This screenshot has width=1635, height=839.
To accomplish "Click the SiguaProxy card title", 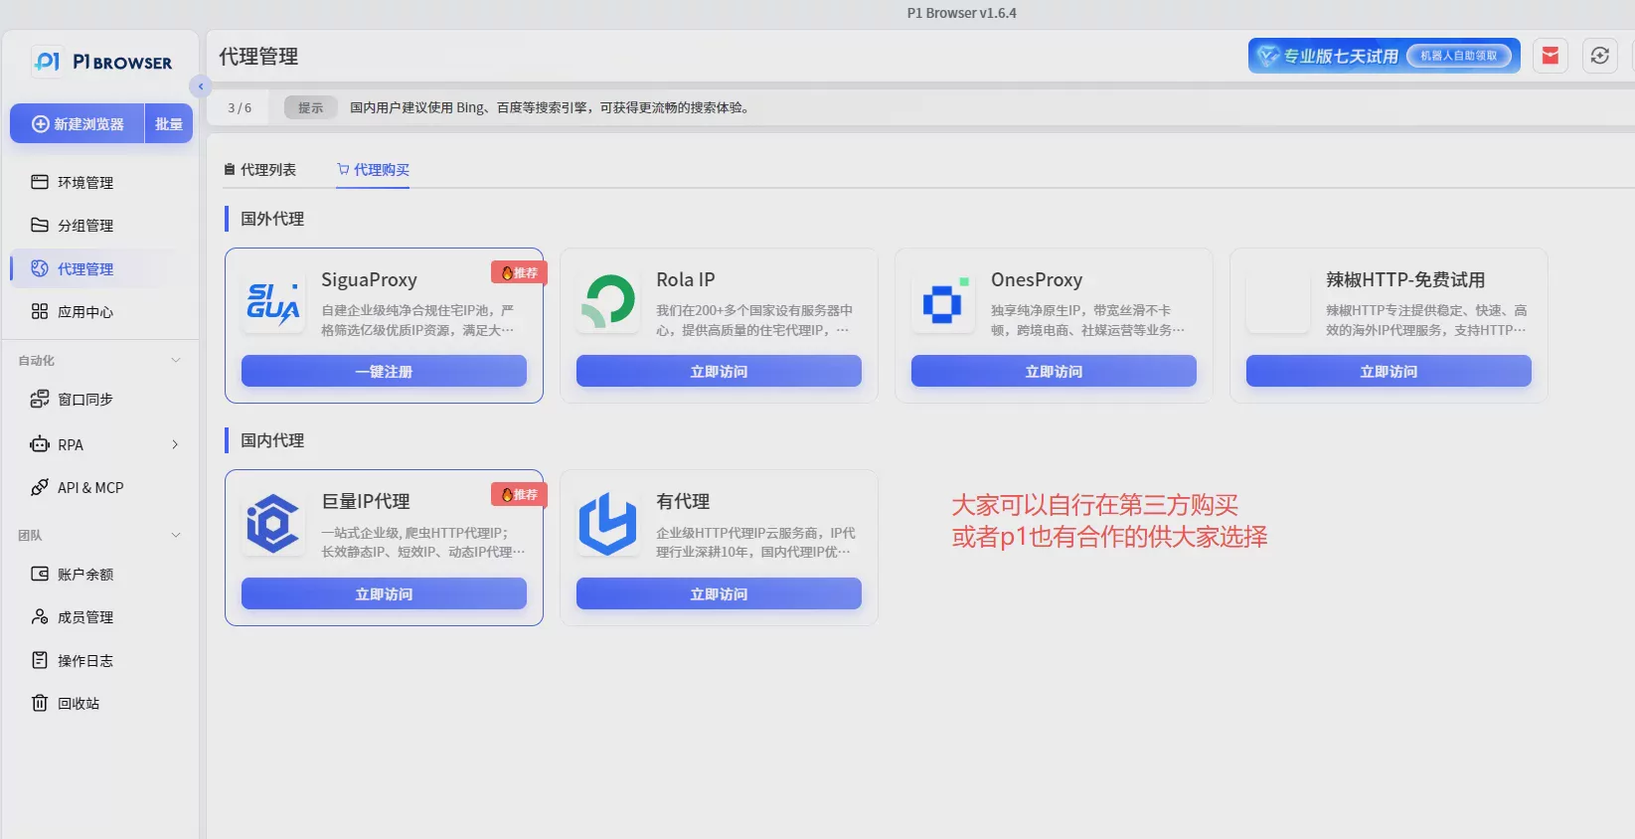I will point(369,279).
